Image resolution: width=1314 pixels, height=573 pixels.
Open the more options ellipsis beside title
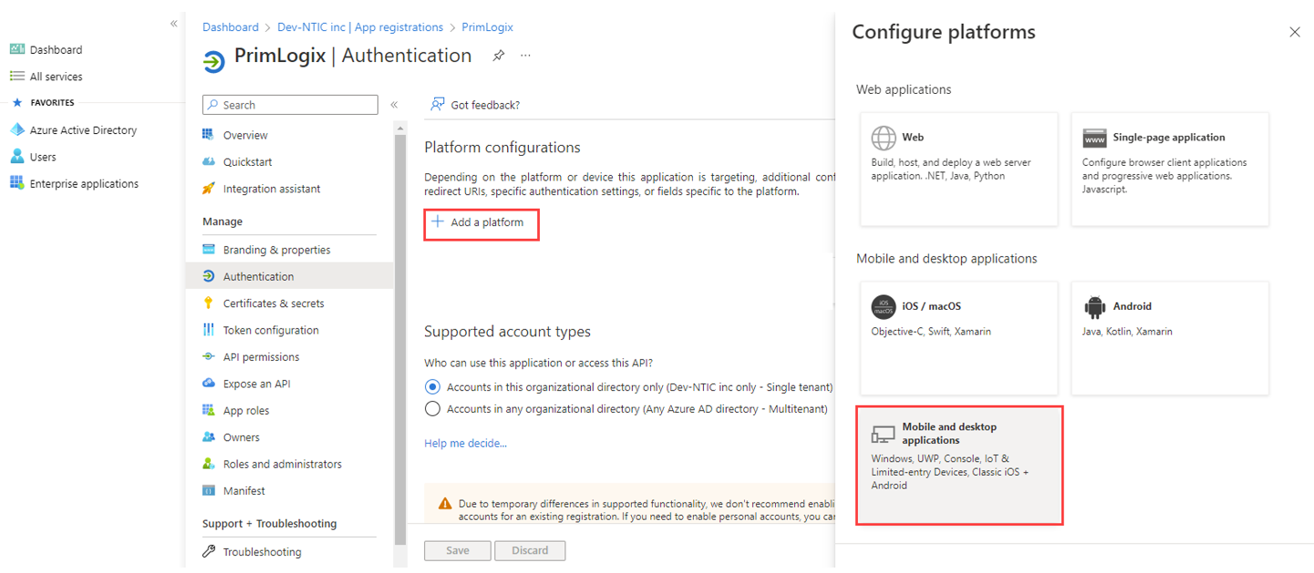click(526, 56)
